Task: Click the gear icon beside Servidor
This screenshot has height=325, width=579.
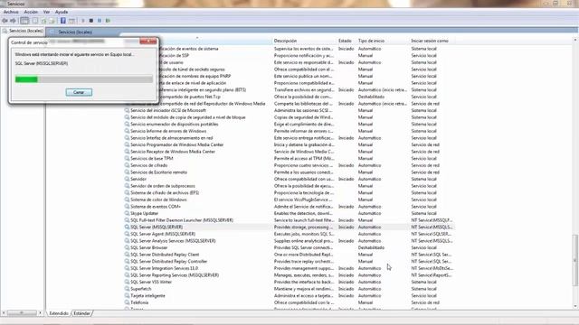Action: click(x=127, y=179)
